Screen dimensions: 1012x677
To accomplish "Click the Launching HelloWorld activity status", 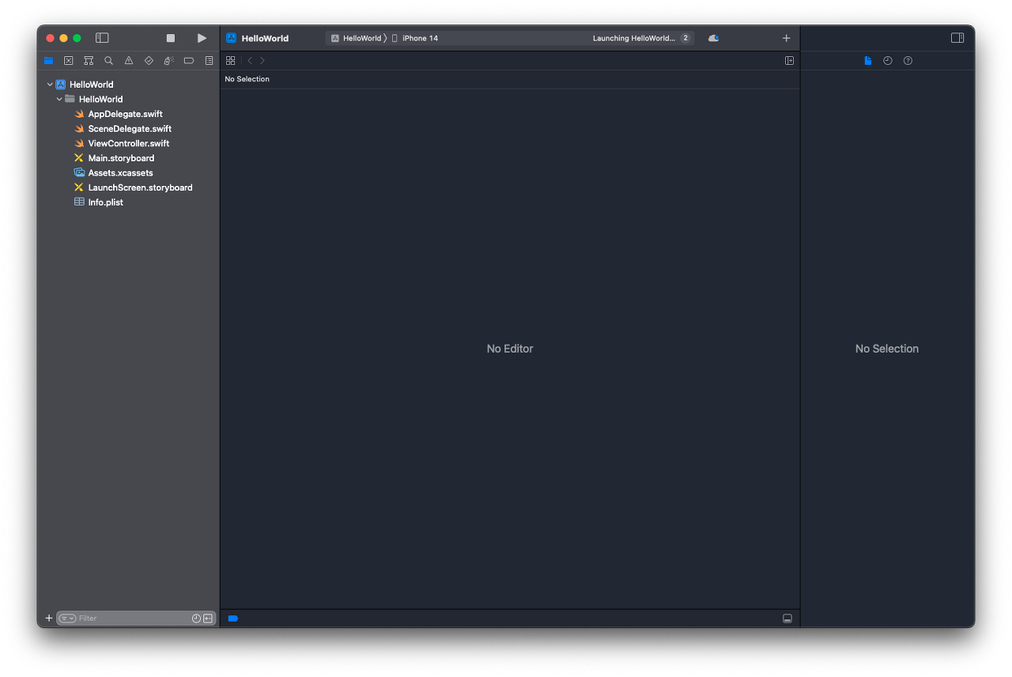I will (634, 38).
